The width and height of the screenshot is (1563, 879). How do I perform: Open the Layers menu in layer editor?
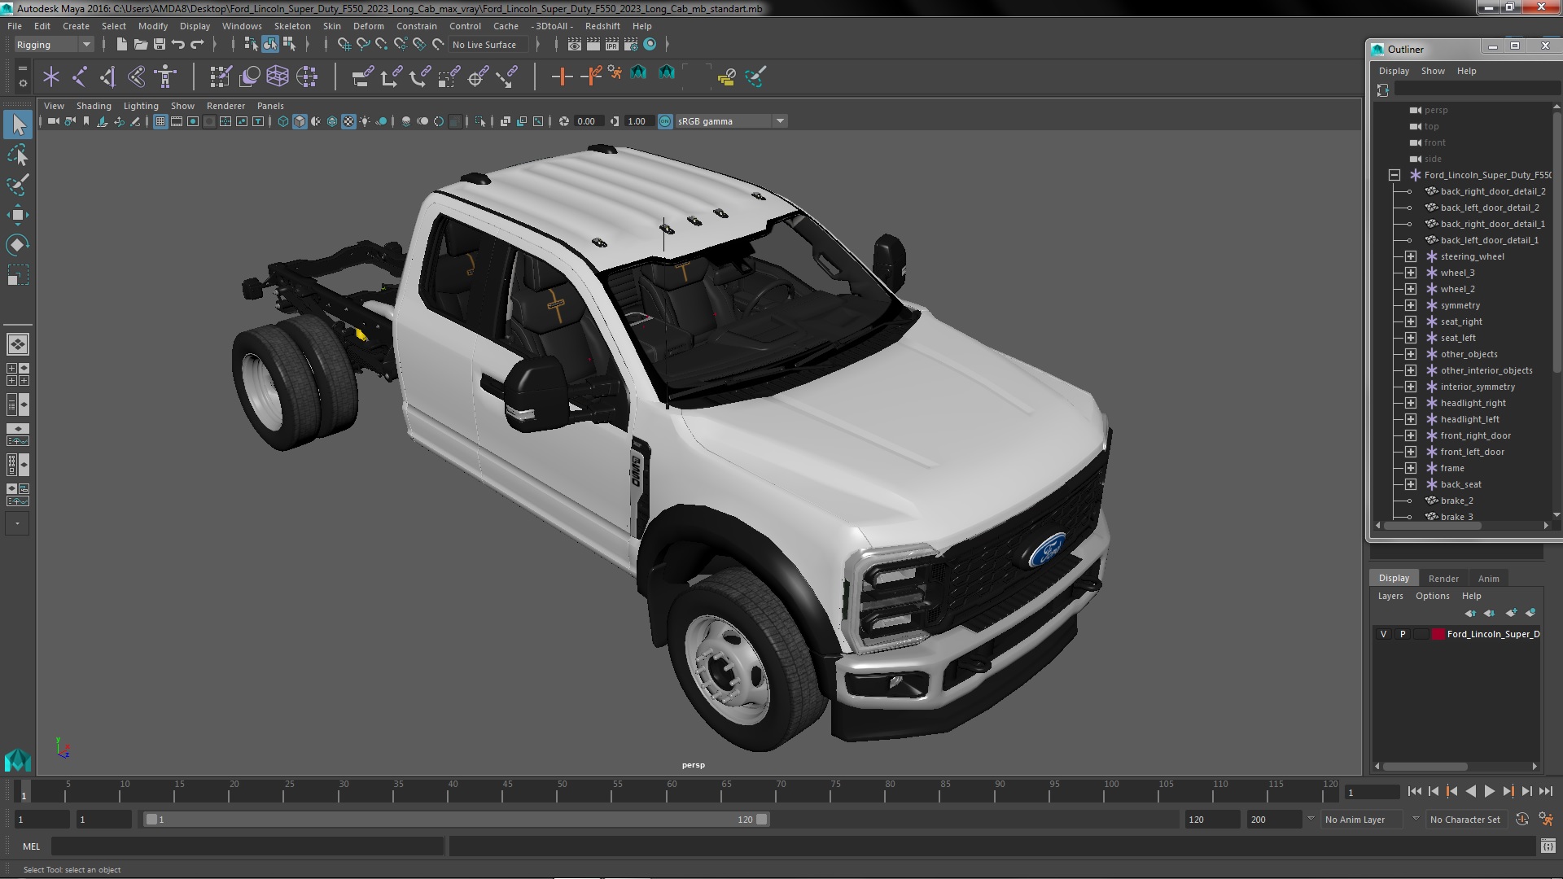coord(1390,596)
